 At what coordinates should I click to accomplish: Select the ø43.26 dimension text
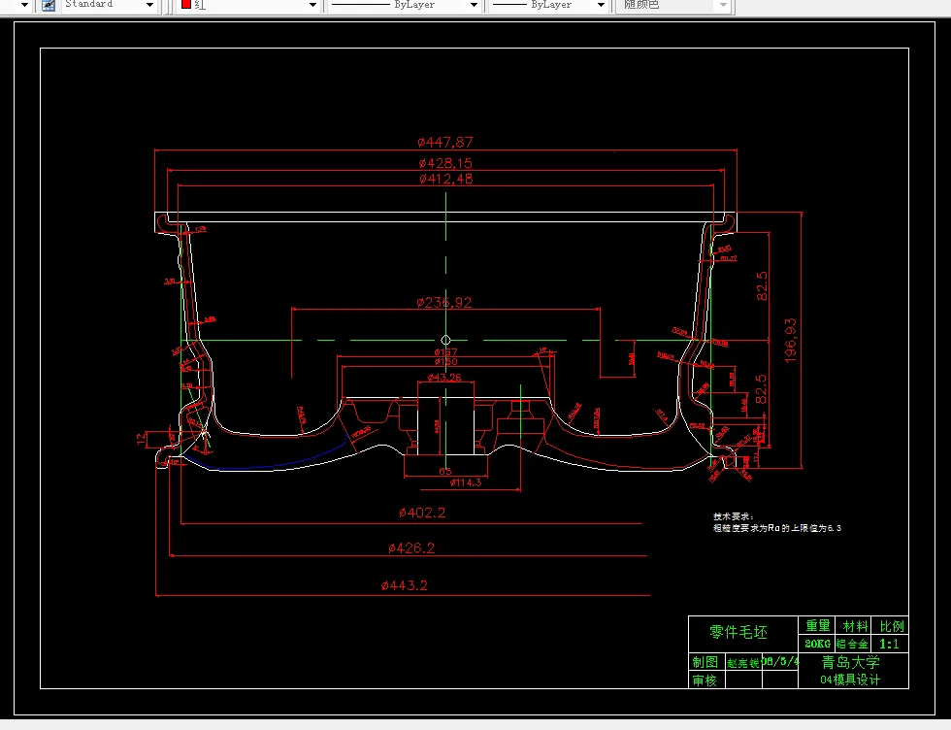tap(444, 378)
